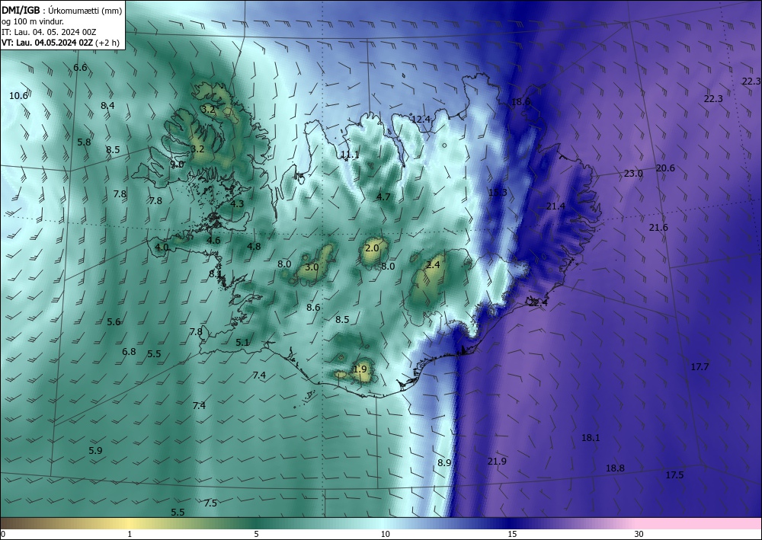
Task: Click the 4.0 value on Snæfellsnes
Action: 162,248
